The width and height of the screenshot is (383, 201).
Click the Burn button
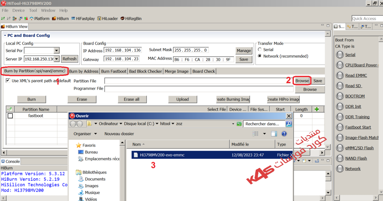32,99
